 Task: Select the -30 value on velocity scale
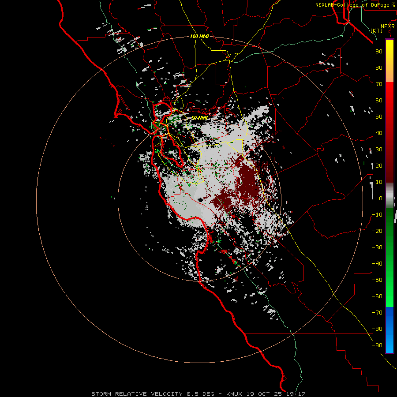[x=377, y=247]
